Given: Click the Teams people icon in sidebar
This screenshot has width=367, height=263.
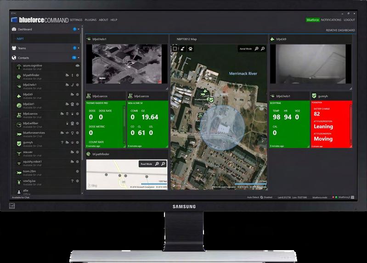Looking at the screenshot, I should pos(14,48).
